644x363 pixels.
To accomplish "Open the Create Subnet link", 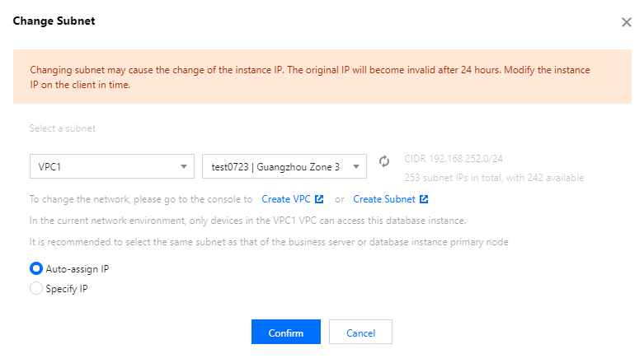I will point(384,199).
